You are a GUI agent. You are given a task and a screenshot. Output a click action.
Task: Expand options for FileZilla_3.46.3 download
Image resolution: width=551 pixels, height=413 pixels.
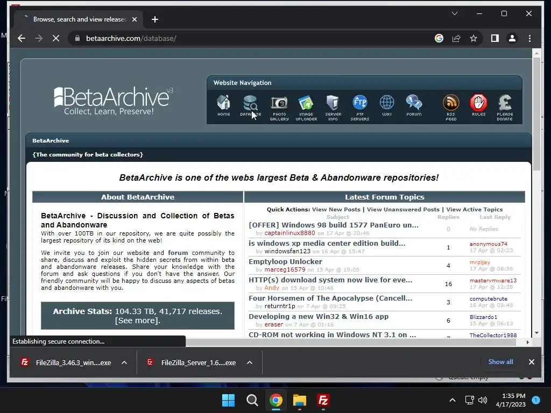(x=124, y=362)
